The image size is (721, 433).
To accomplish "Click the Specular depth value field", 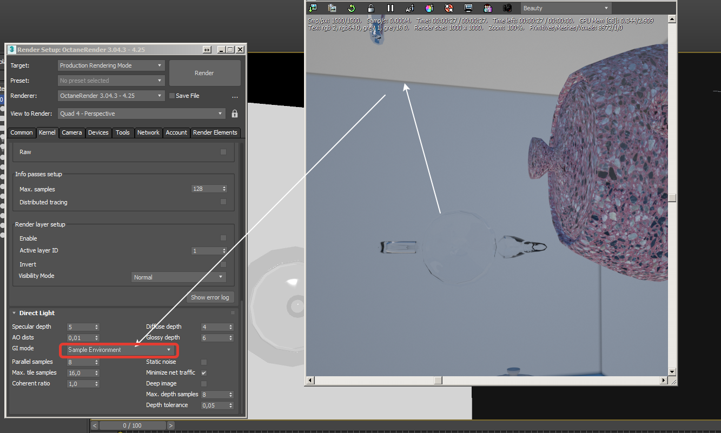I will [x=80, y=327].
